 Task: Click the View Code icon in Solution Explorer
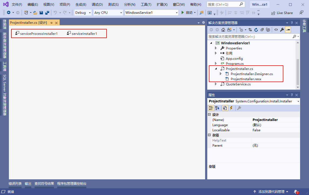pyautogui.click(x=276, y=30)
